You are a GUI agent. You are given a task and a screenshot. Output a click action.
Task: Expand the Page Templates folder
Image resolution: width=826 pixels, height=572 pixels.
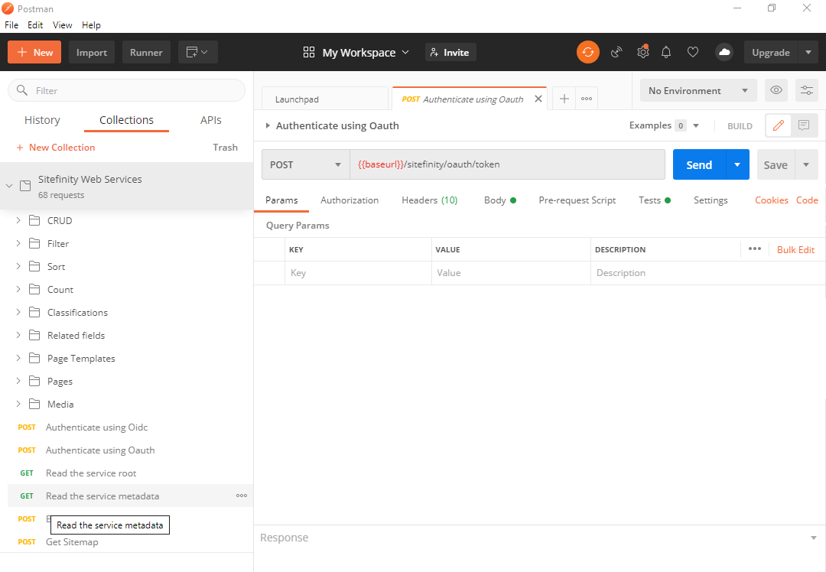pyautogui.click(x=18, y=358)
